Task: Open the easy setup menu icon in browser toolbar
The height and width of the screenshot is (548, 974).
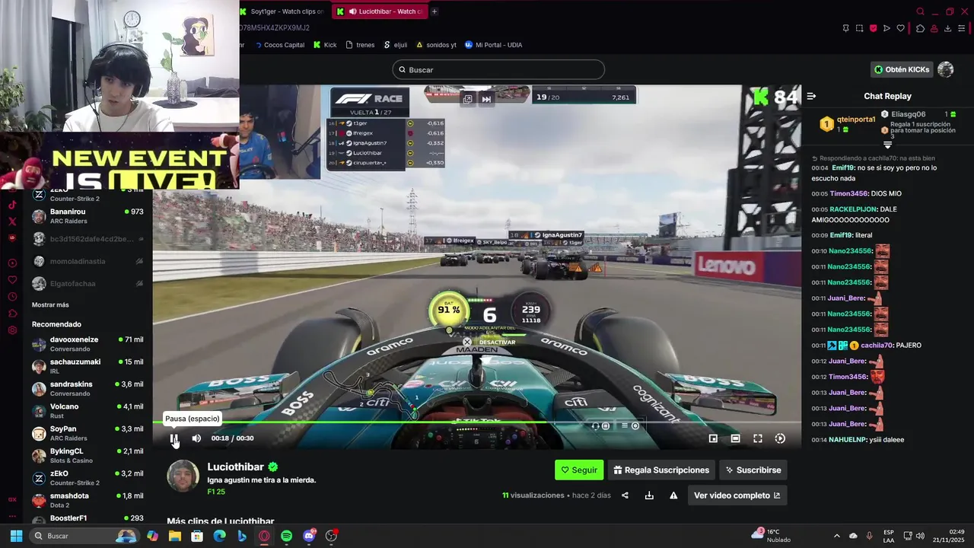Action: pyautogui.click(x=961, y=28)
